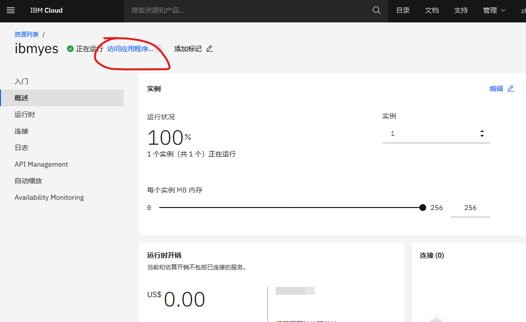This screenshot has height=322, width=526.
Task: Select Availability Monitoring in the sidebar
Action: [x=62, y=197]
